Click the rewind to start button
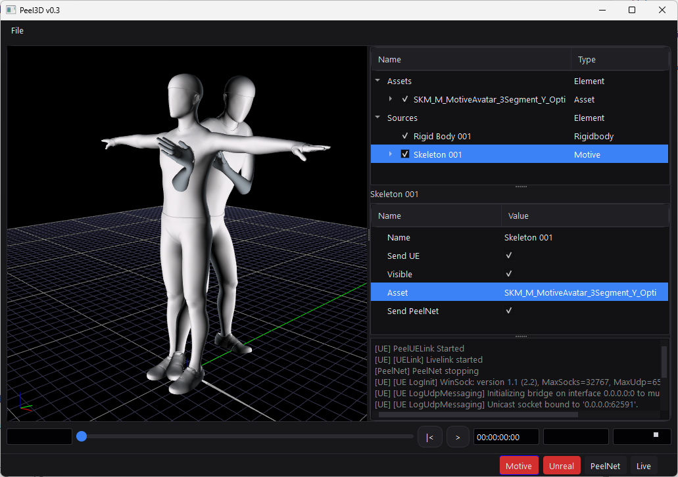 [429, 437]
